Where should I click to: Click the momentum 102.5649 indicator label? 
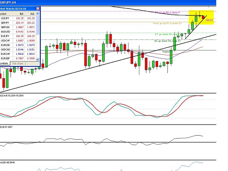click(7, 162)
